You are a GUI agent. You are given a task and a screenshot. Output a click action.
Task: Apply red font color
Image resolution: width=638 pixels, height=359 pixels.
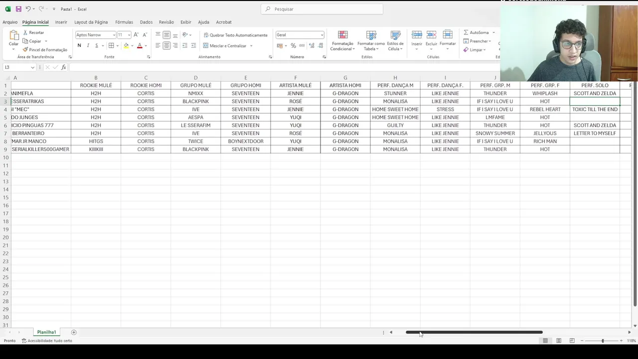140,45
